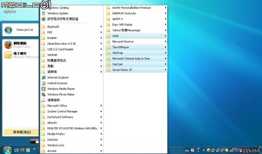Click the help question-mark tray icon
The width and height of the screenshot is (262, 154).
(192, 150)
